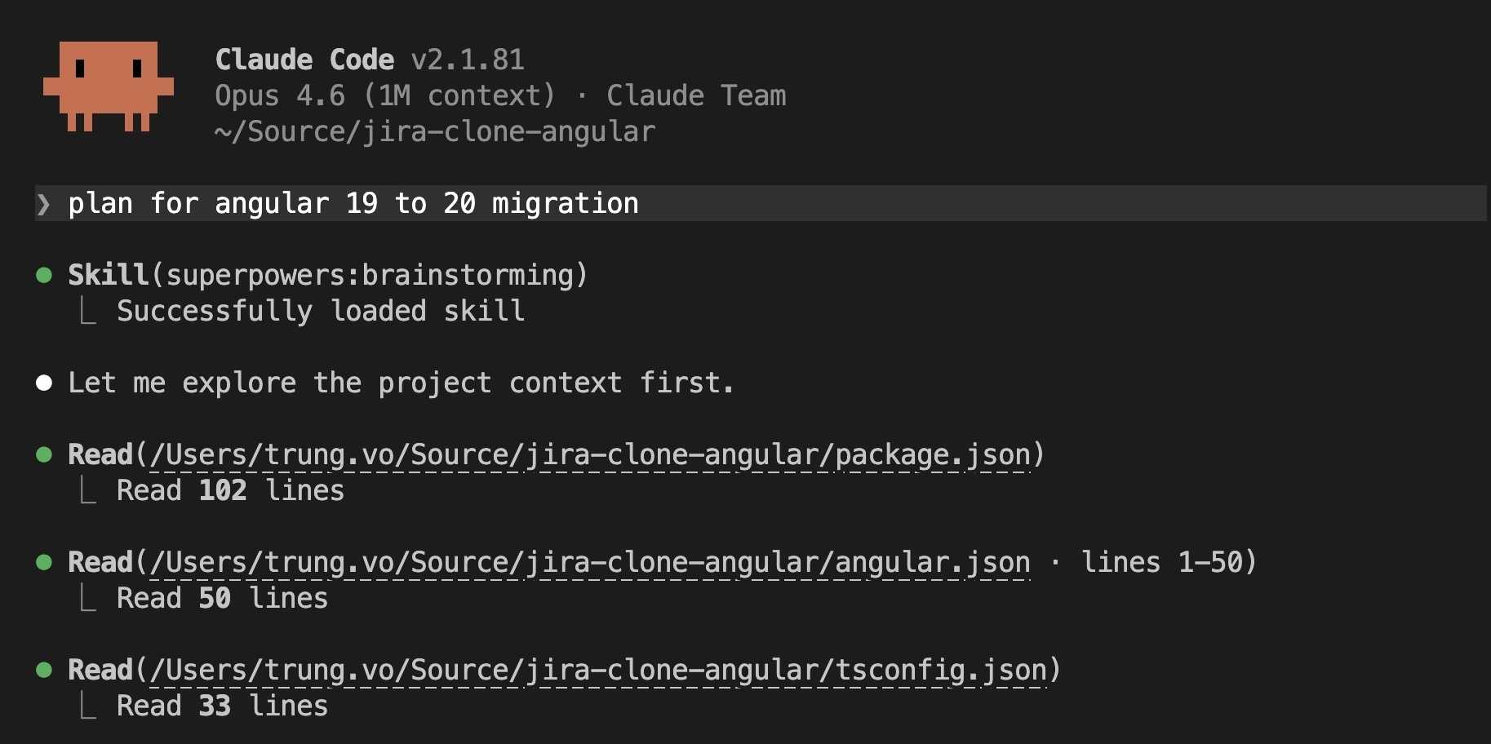The width and height of the screenshot is (1491, 744).
Task: Click the white bullet beside 'Let me explore'
Action: click(x=45, y=383)
